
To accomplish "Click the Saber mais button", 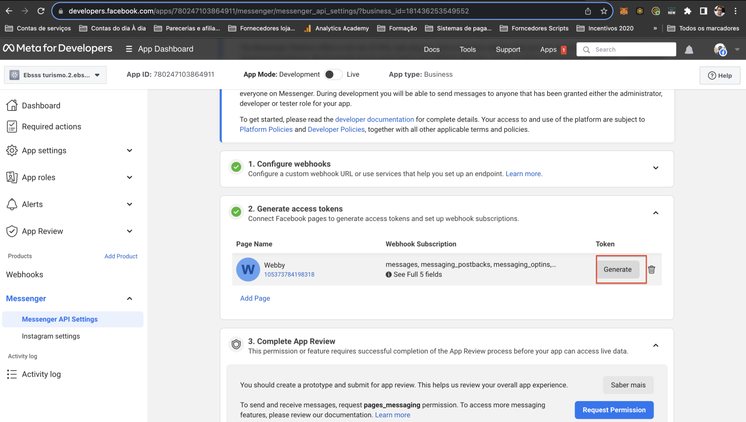I will pos(628,385).
